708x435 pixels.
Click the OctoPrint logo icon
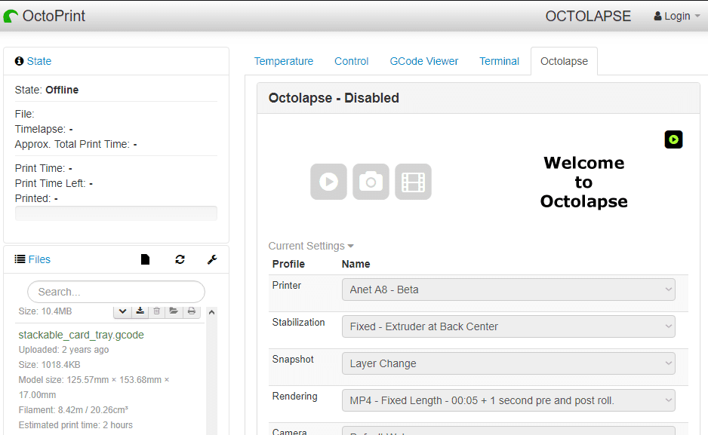pyautogui.click(x=11, y=17)
